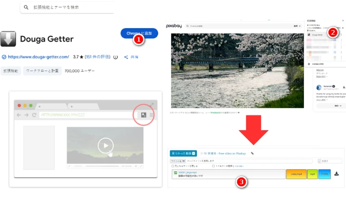
Task: Click the green mp4 extension badge
Action: tap(312, 174)
